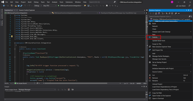193x101 pixels.
Task: Click the Pending Changes Filter clock icon
Action: click(x=163, y=13)
